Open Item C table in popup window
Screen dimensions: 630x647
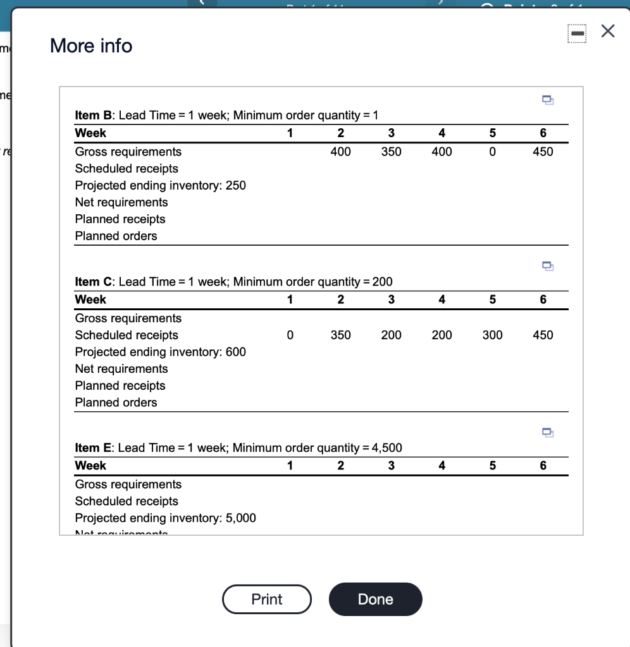tap(548, 266)
